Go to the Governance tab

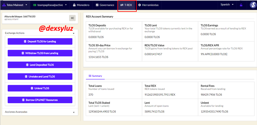[x=105, y=5]
